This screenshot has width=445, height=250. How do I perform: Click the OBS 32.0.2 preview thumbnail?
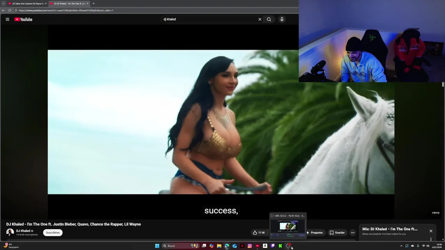click(288, 228)
